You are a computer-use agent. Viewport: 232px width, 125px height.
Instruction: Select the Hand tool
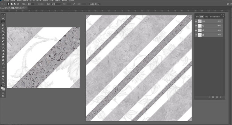click(3, 76)
